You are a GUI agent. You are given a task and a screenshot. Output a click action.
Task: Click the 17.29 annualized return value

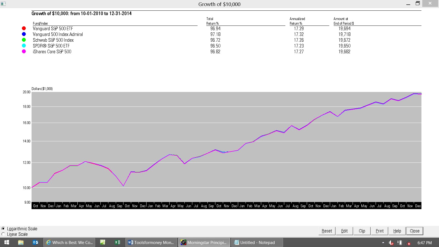point(299,29)
